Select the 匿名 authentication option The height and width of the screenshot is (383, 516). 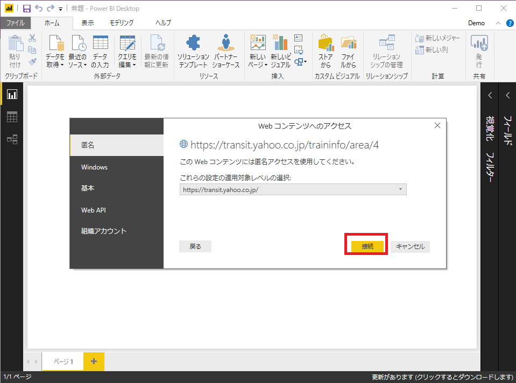click(x=117, y=145)
